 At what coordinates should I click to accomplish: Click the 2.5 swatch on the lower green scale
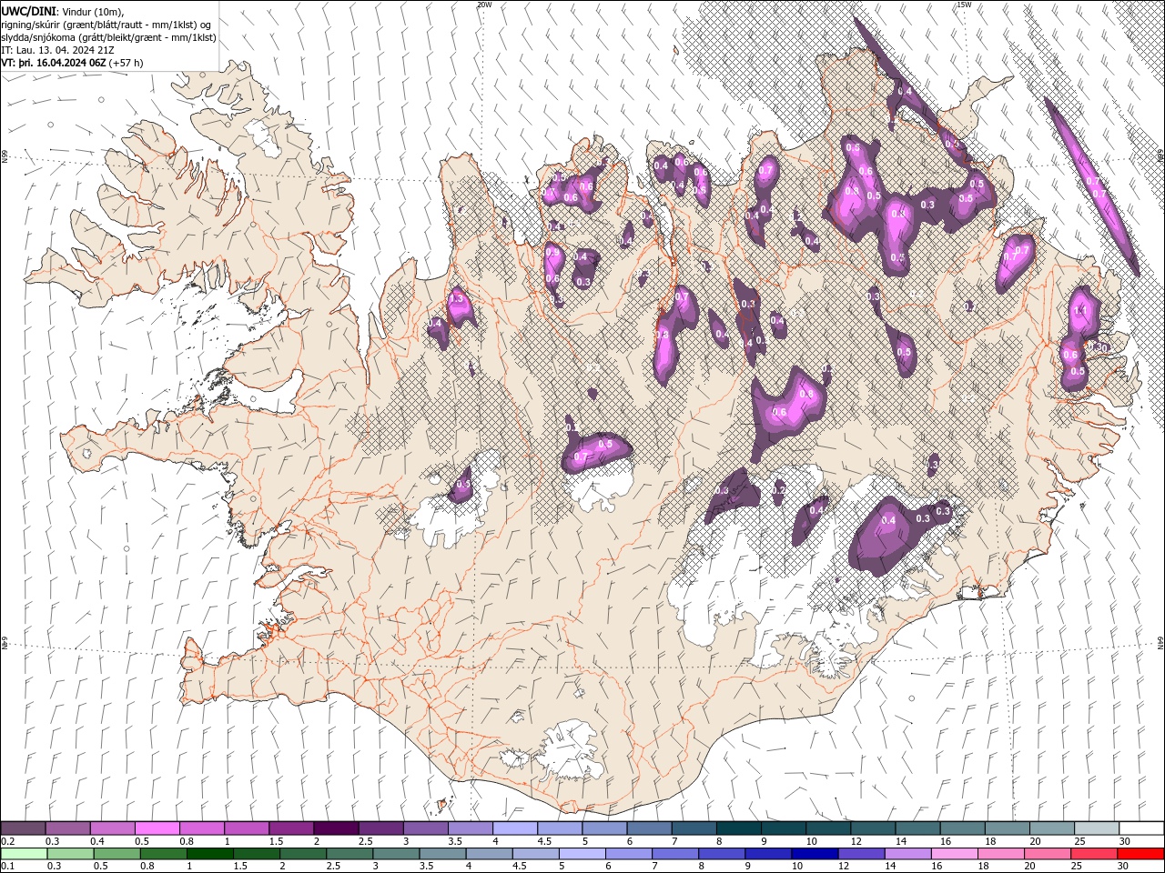click(x=349, y=854)
